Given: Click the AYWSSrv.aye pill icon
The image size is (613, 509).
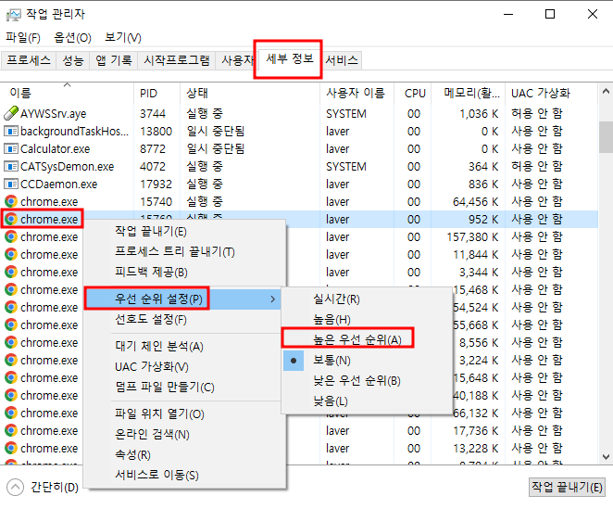Looking at the screenshot, I should (x=11, y=113).
